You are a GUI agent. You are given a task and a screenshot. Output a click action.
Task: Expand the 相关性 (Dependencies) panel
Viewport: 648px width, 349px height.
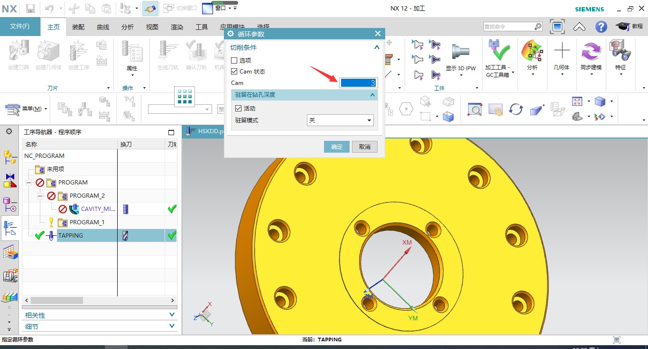(x=172, y=315)
